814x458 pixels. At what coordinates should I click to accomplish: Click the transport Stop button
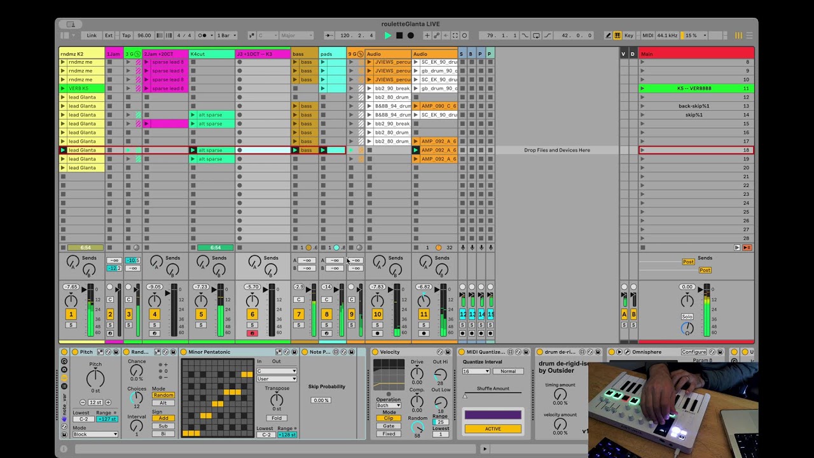point(399,36)
